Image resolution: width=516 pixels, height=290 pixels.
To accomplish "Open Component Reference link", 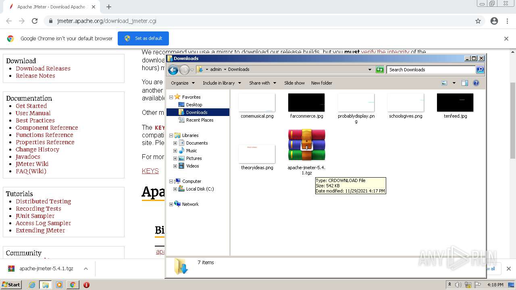I will tap(47, 128).
